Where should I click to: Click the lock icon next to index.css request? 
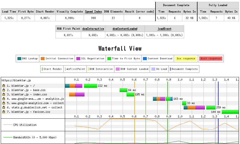tap(4, 94)
